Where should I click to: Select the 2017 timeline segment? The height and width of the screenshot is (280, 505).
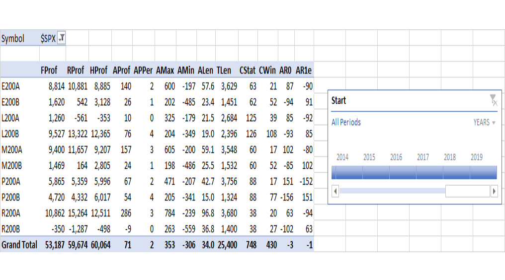point(429,172)
